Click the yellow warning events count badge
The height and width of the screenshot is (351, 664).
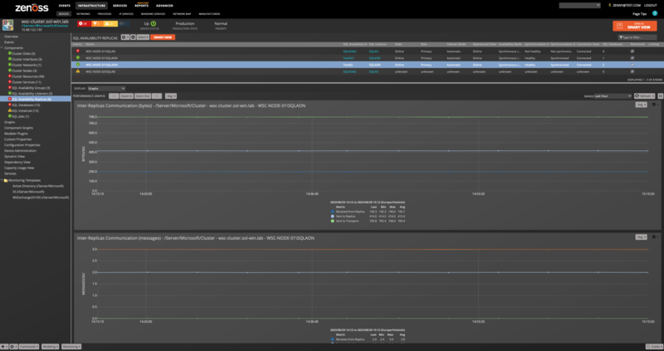(x=110, y=24)
